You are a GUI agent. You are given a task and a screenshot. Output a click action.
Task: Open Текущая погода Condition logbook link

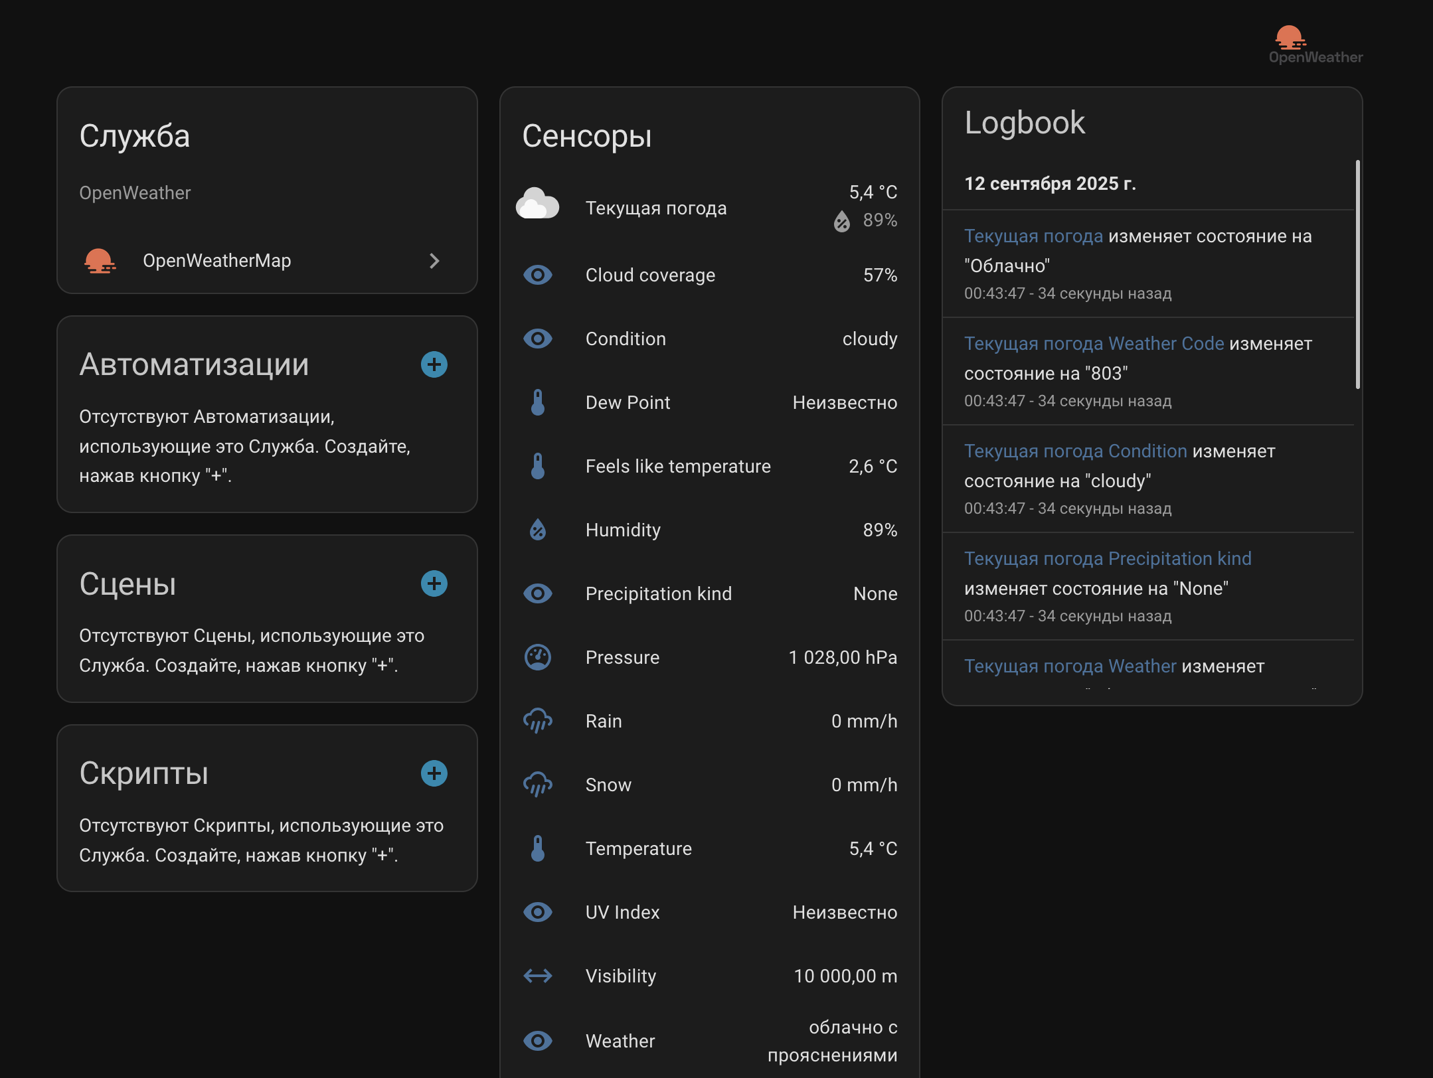(x=1075, y=451)
